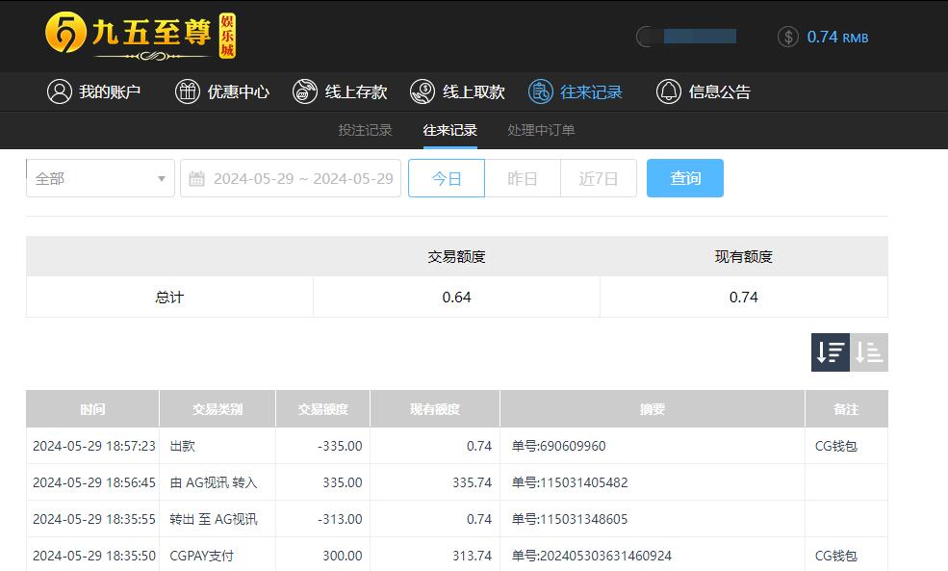948x571 pixels.
Task: Open the 线上存款 deposit icon
Action: point(305,91)
